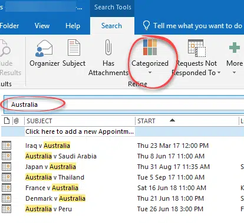This screenshot has height=223, width=244.
Task: Click the Organizer refine icon
Action: (x=44, y=48)
